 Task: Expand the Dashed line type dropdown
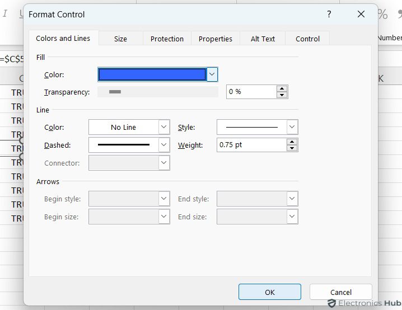tap(164, 145)
